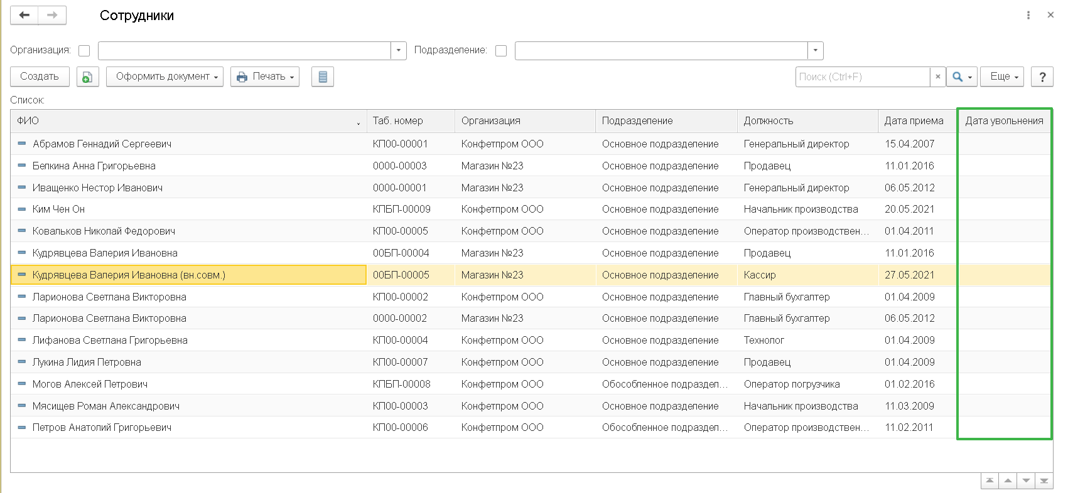Select Кудрявцева Валерия Ивановна with number 00БП-00004

(x=531, y=253)
